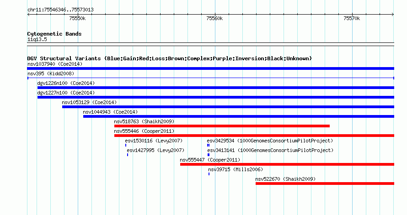Select the blue nsv1037940 gain bar

[210, 68]
